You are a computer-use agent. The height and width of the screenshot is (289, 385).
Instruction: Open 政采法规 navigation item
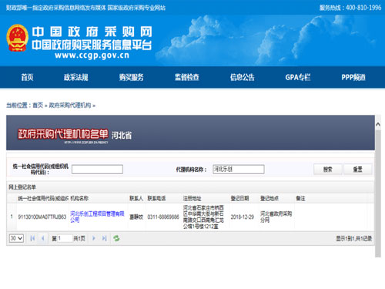(x=76, y=77)
